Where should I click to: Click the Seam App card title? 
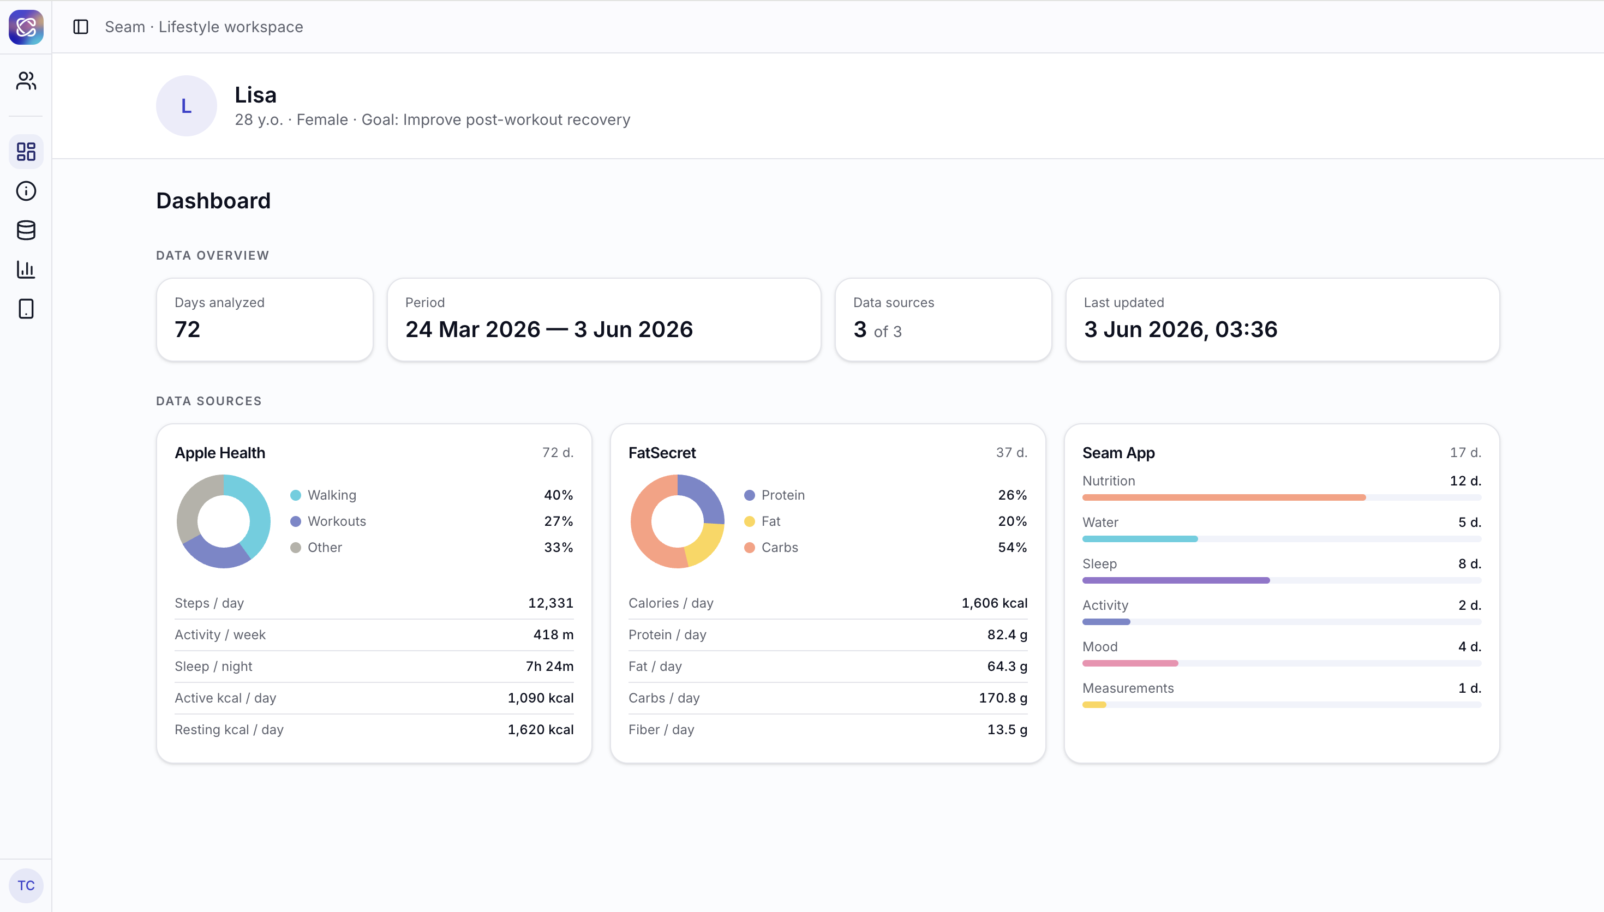coord(1118,453)
